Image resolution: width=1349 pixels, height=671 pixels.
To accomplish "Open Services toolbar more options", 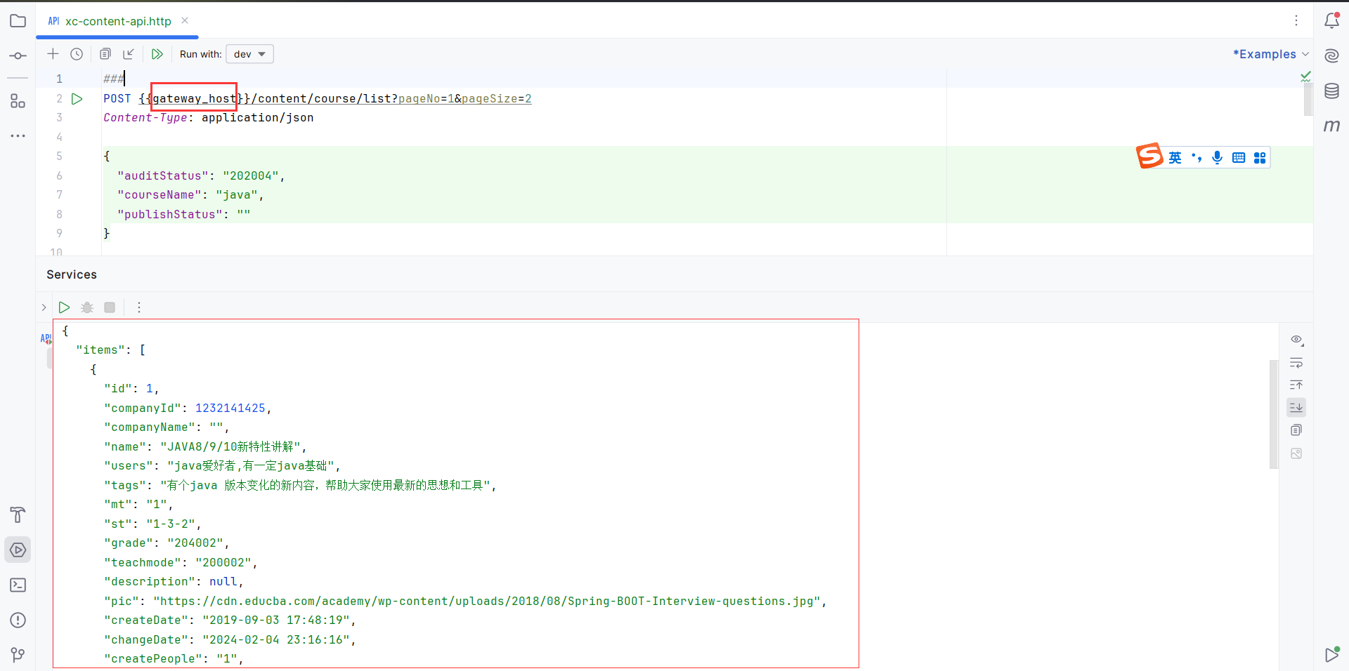I will pyautogui.click(x=139, y=307).
